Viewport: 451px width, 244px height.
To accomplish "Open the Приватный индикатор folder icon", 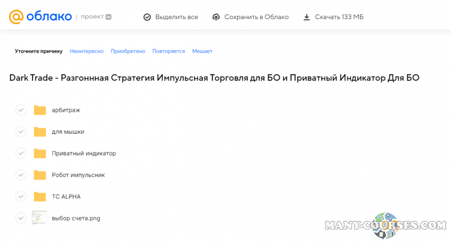I will (39, 153).
